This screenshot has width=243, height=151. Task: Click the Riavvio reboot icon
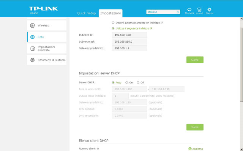pos(209,9)
